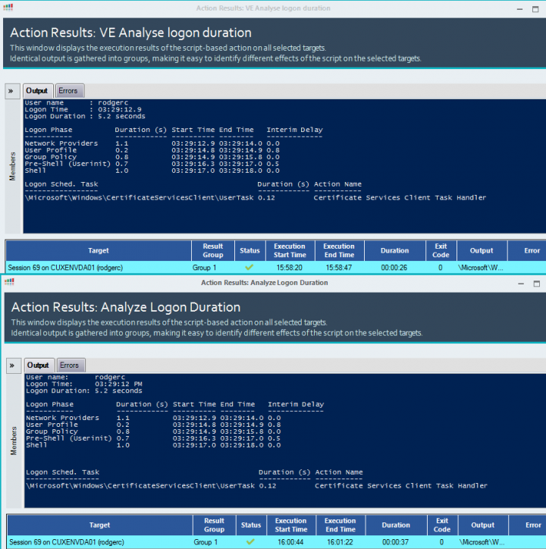The height and width of the screenshot is (549, 546).
Task: Maximize the Analyze Logon Duration window
Action: click(538, 283)
